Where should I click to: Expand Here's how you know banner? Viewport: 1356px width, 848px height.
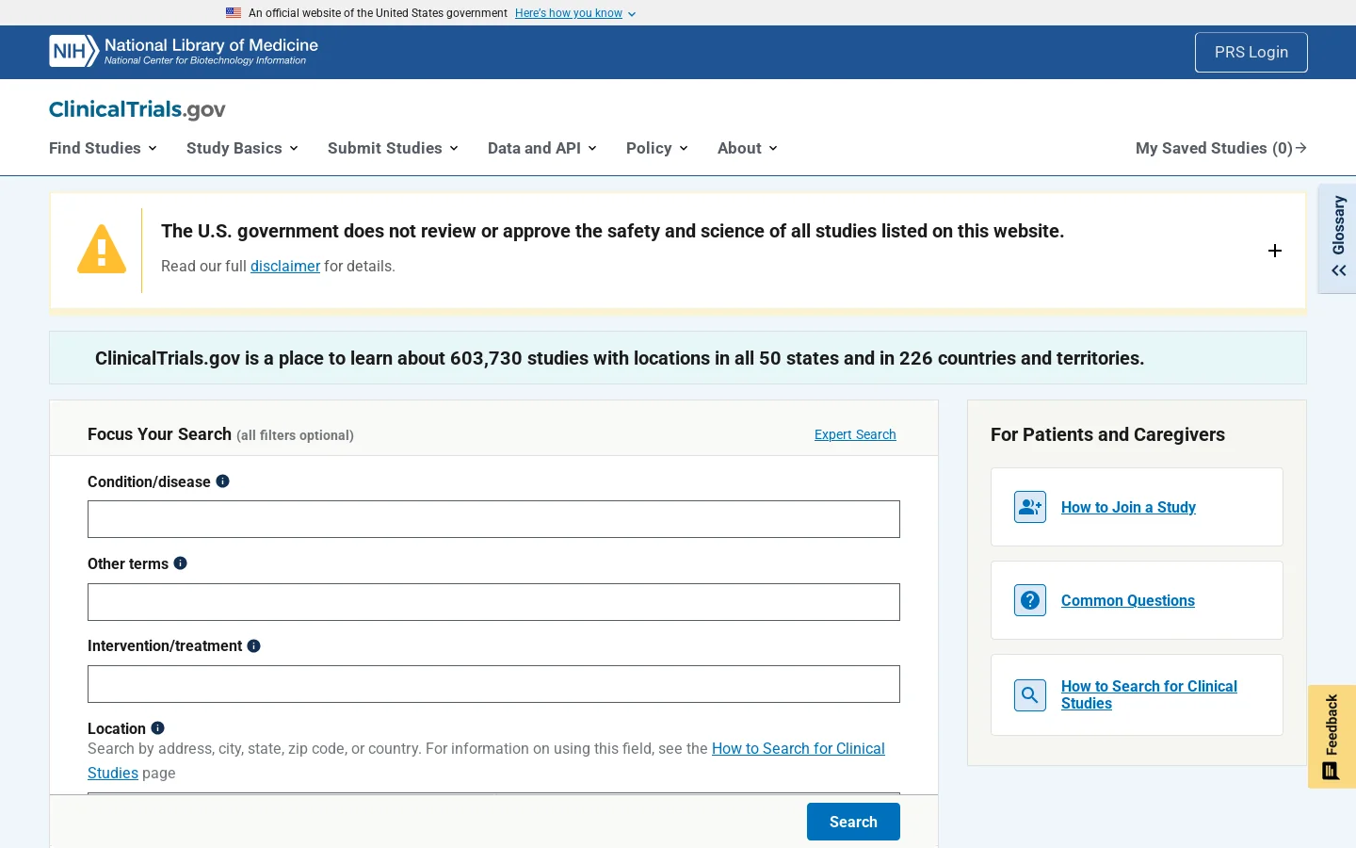point(575,13)
